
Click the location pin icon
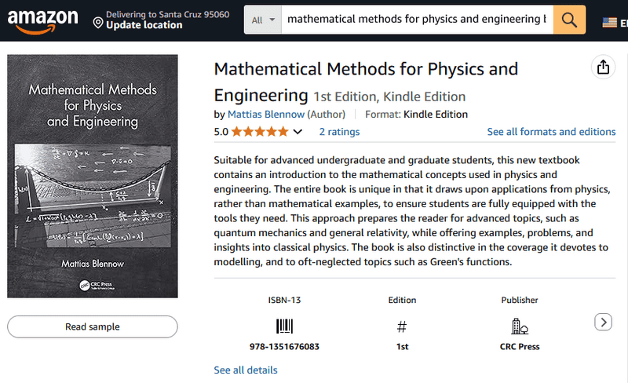[x=98, y=24]
